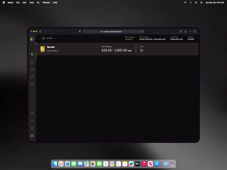227x170 pixels.
Task: Open the Window menu
Action: 46,3
